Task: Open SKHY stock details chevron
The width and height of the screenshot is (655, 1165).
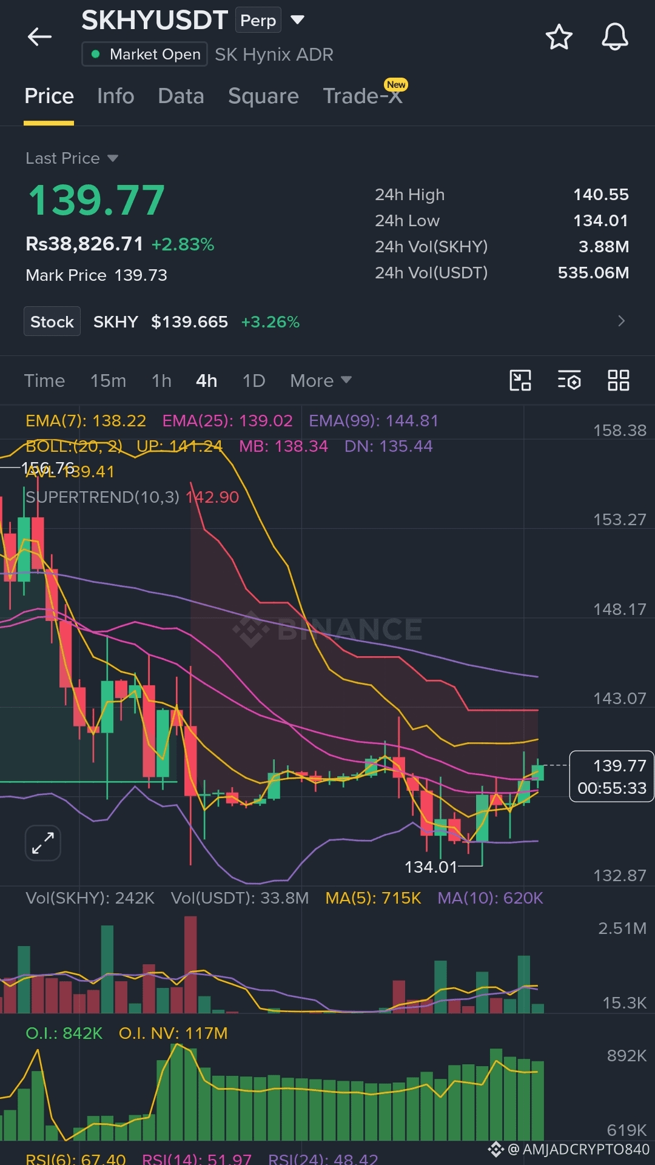Action: (x=621, y=321)
